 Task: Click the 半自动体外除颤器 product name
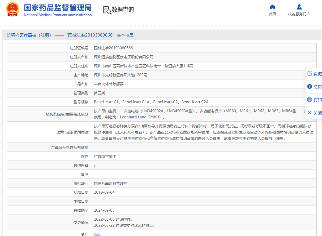[x=109, y=84]
